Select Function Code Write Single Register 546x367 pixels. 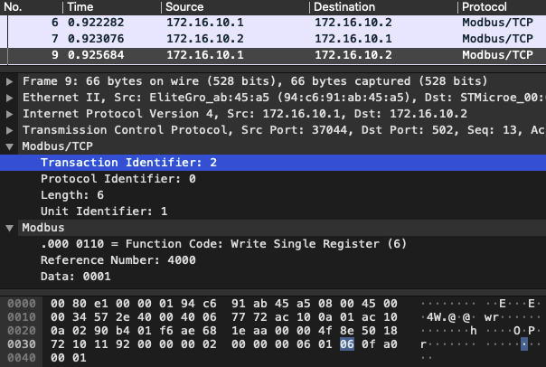273,244
